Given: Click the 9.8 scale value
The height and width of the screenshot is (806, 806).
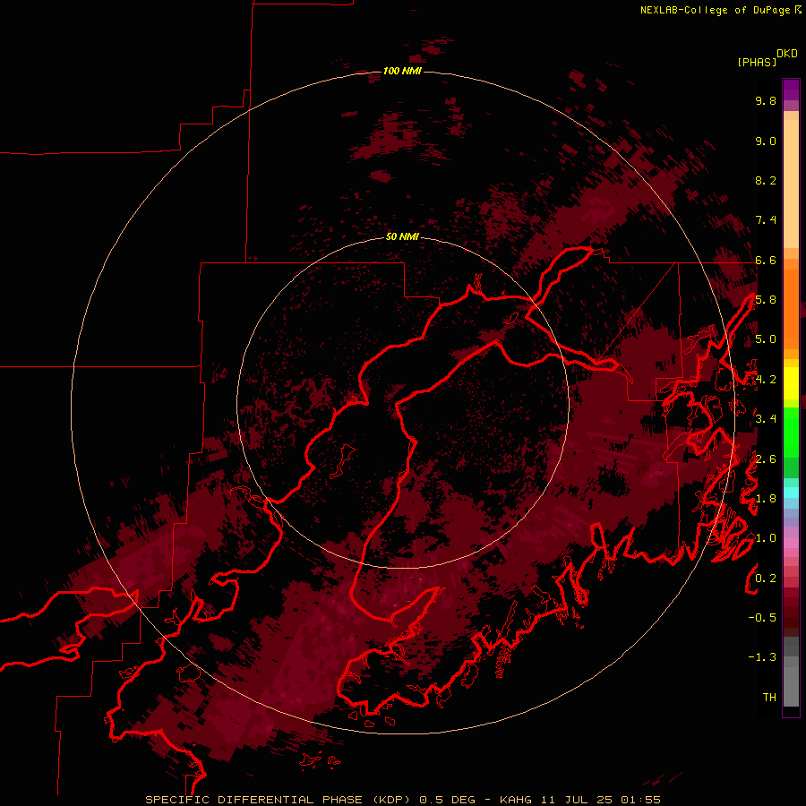Looking at the screenshot, I should 766,100.
